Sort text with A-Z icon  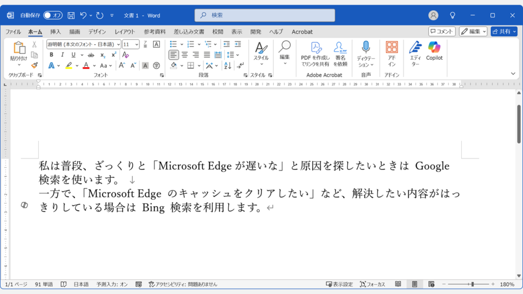coord(227,65)
